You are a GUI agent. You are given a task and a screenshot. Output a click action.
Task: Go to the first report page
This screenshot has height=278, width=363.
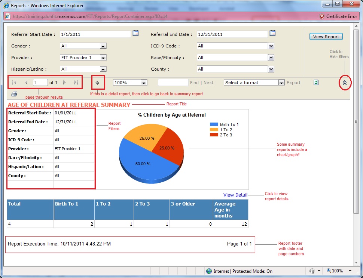(14, 83)
